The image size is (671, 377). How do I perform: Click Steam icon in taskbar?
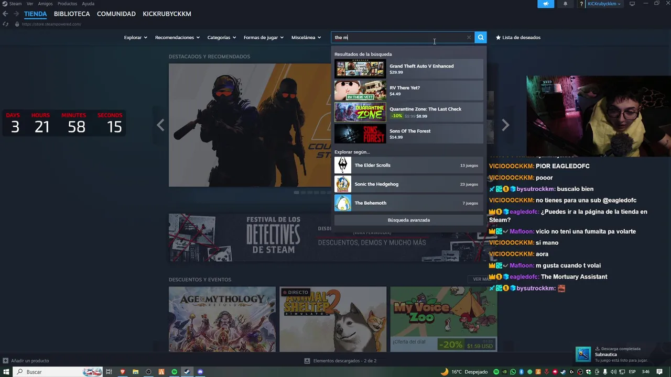click(187, 372)
